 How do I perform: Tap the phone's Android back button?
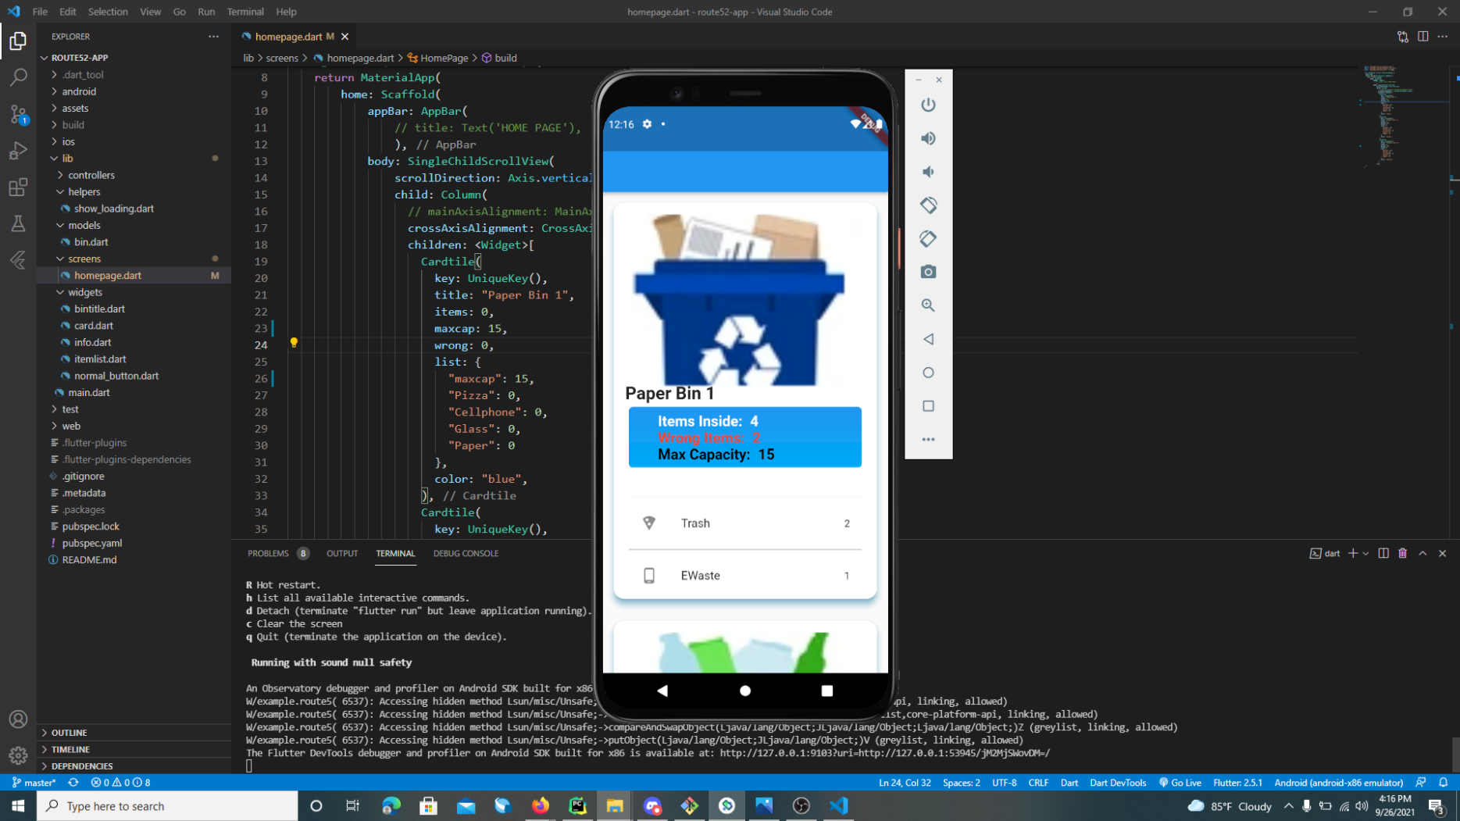662,691
